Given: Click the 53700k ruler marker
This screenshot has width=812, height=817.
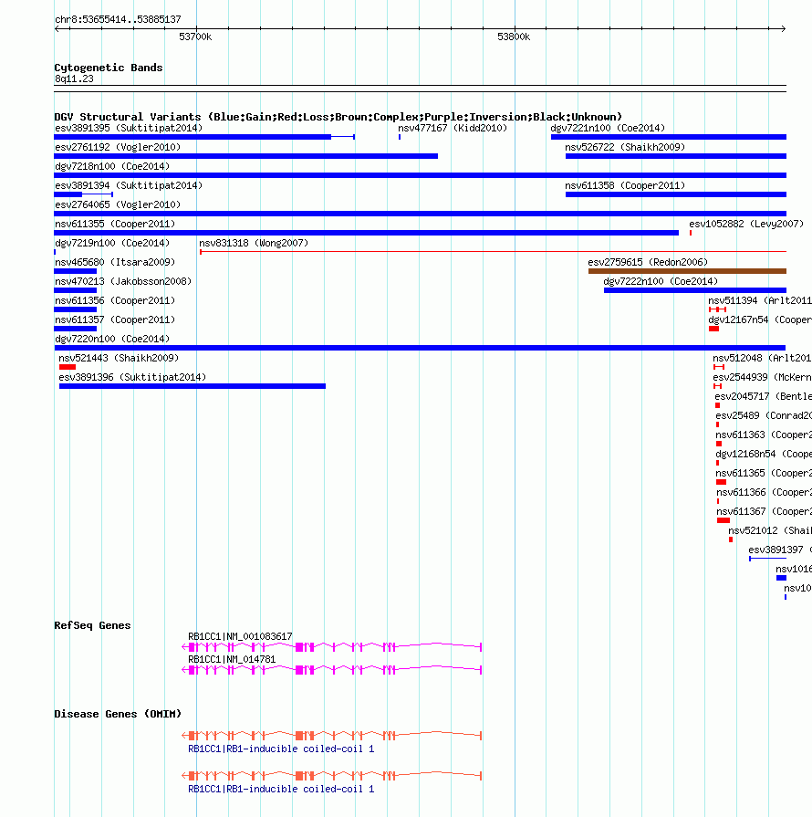Looking at the screenshot, I should [195, 37].
